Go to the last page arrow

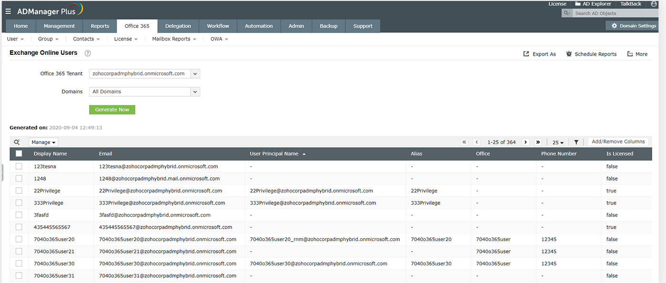tap(538, 142)
